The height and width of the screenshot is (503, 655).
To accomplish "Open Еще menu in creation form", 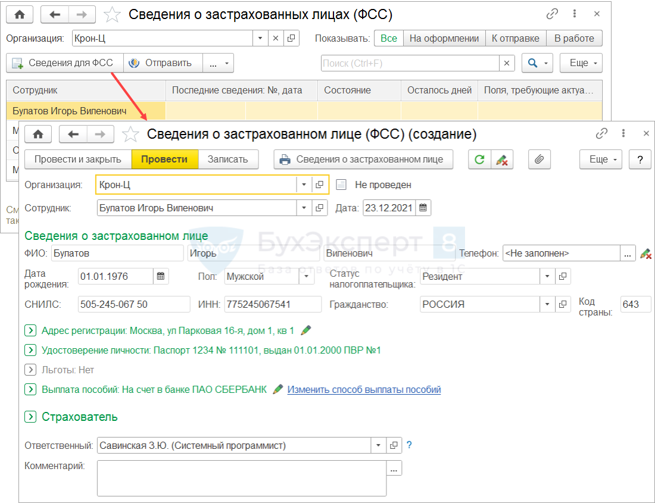I will coord(601,160).
